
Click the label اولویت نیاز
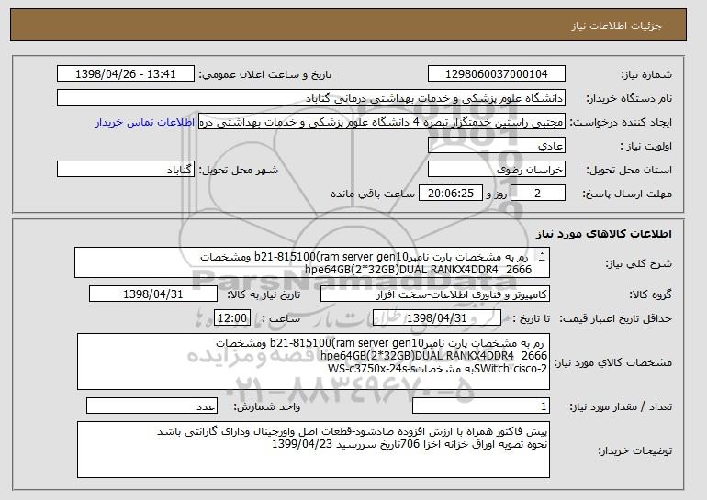coord(646,147)
